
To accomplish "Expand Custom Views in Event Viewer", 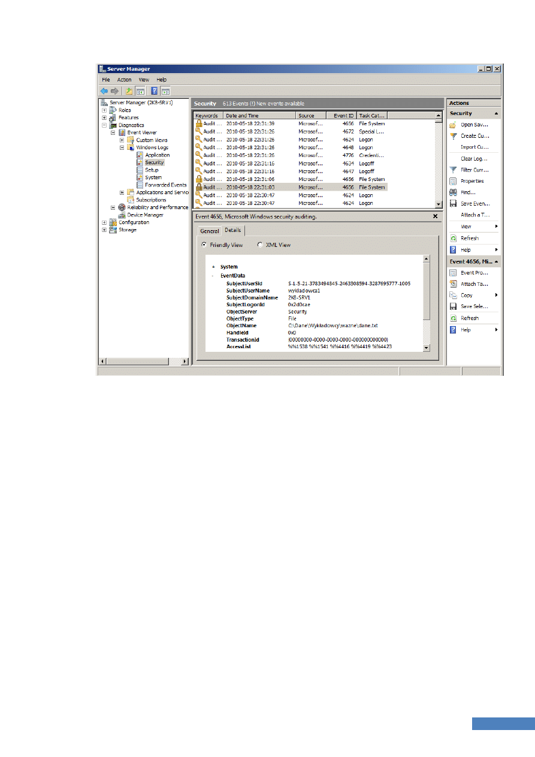I will click(122, 140).
